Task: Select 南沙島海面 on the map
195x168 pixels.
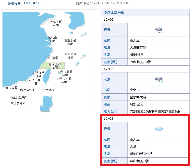Action: point(18,103)
